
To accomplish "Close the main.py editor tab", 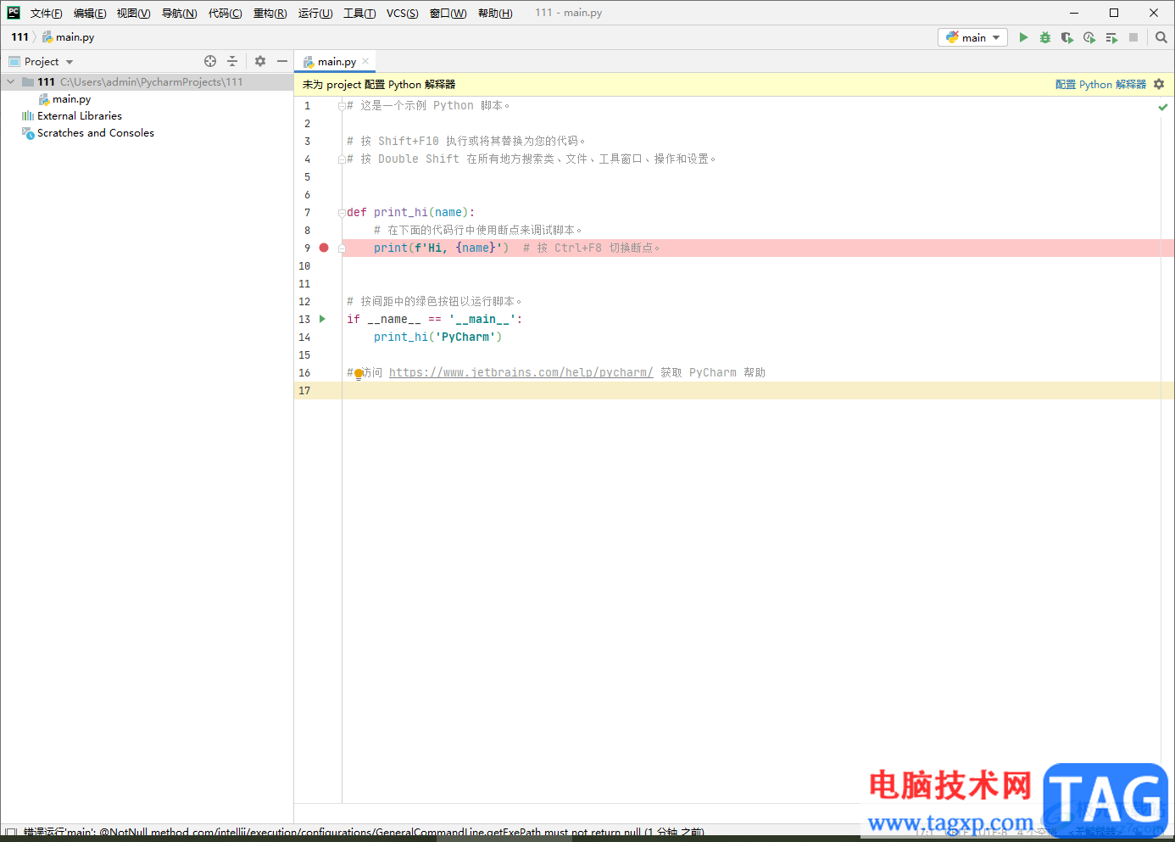I will click(365, 61).
